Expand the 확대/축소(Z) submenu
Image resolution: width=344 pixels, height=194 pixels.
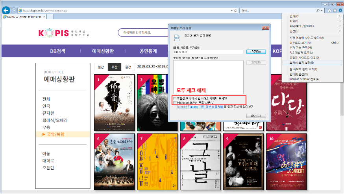tap(313, 26)
